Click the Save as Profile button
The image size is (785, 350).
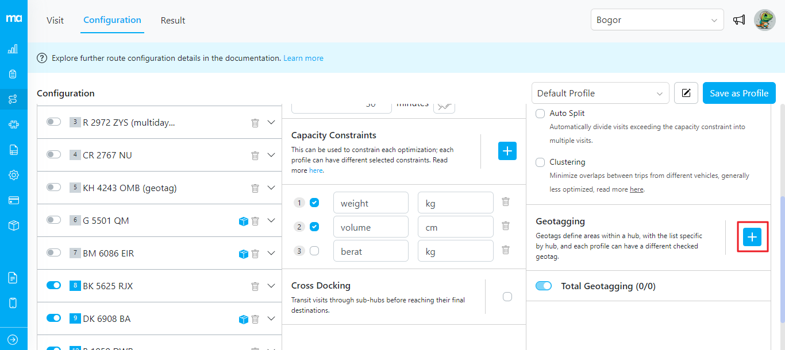point(738,94)
